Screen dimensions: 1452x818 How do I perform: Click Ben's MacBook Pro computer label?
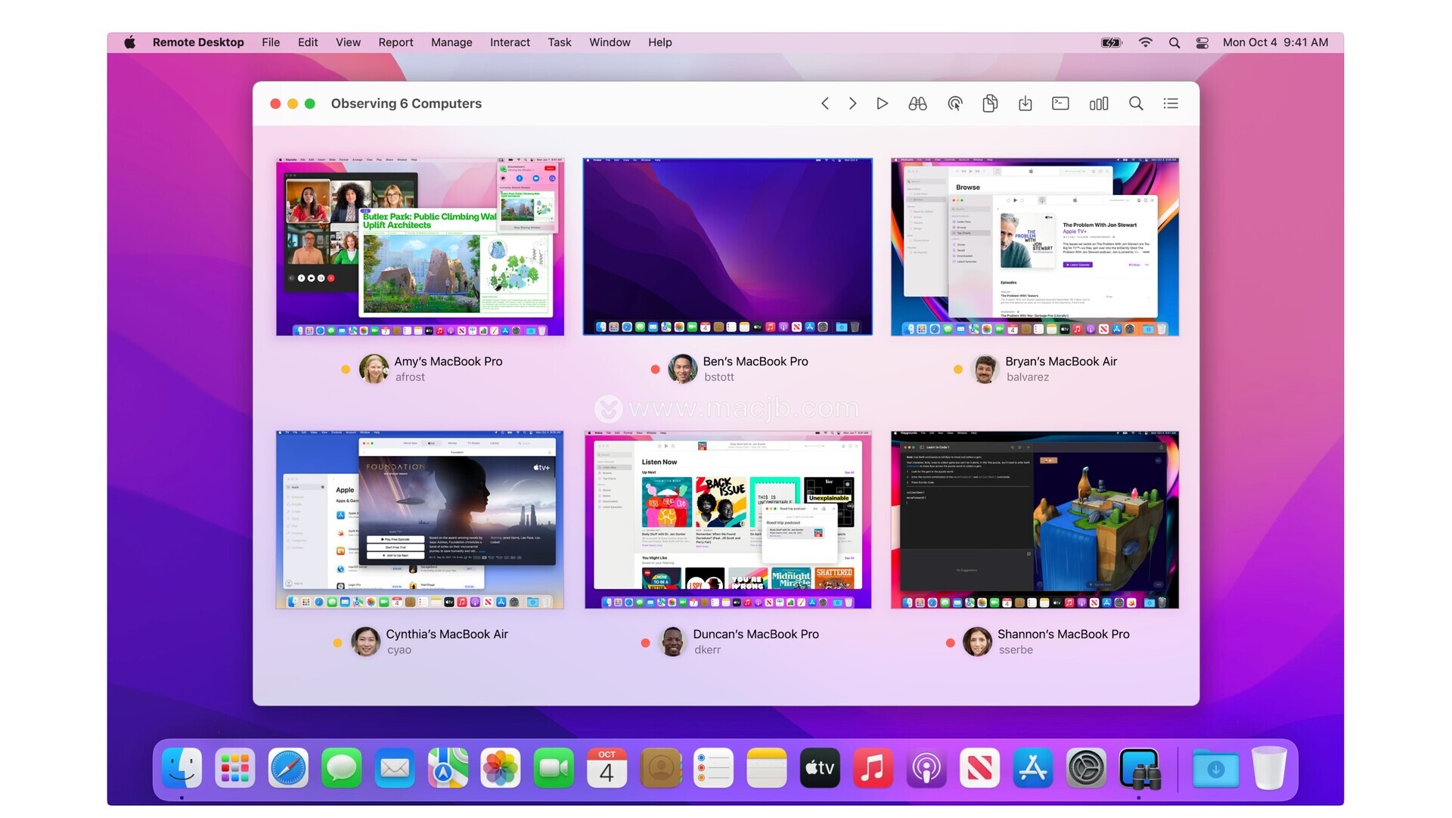tap(755, 361)
